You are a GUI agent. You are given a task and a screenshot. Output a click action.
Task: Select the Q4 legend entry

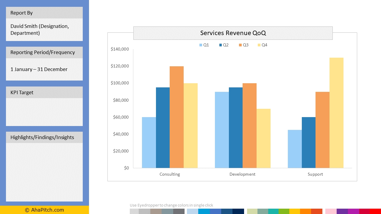[x=263, y=45]
